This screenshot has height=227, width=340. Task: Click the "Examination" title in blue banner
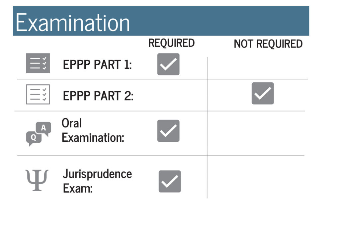tap(72, 23)
